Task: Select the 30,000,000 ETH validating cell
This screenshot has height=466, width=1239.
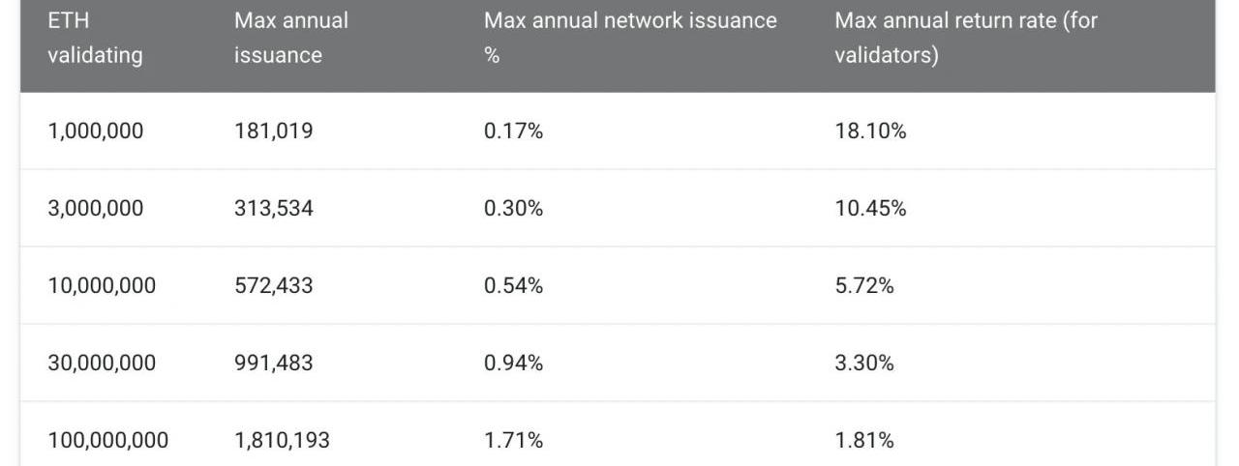Action: [x=102, y=364]
